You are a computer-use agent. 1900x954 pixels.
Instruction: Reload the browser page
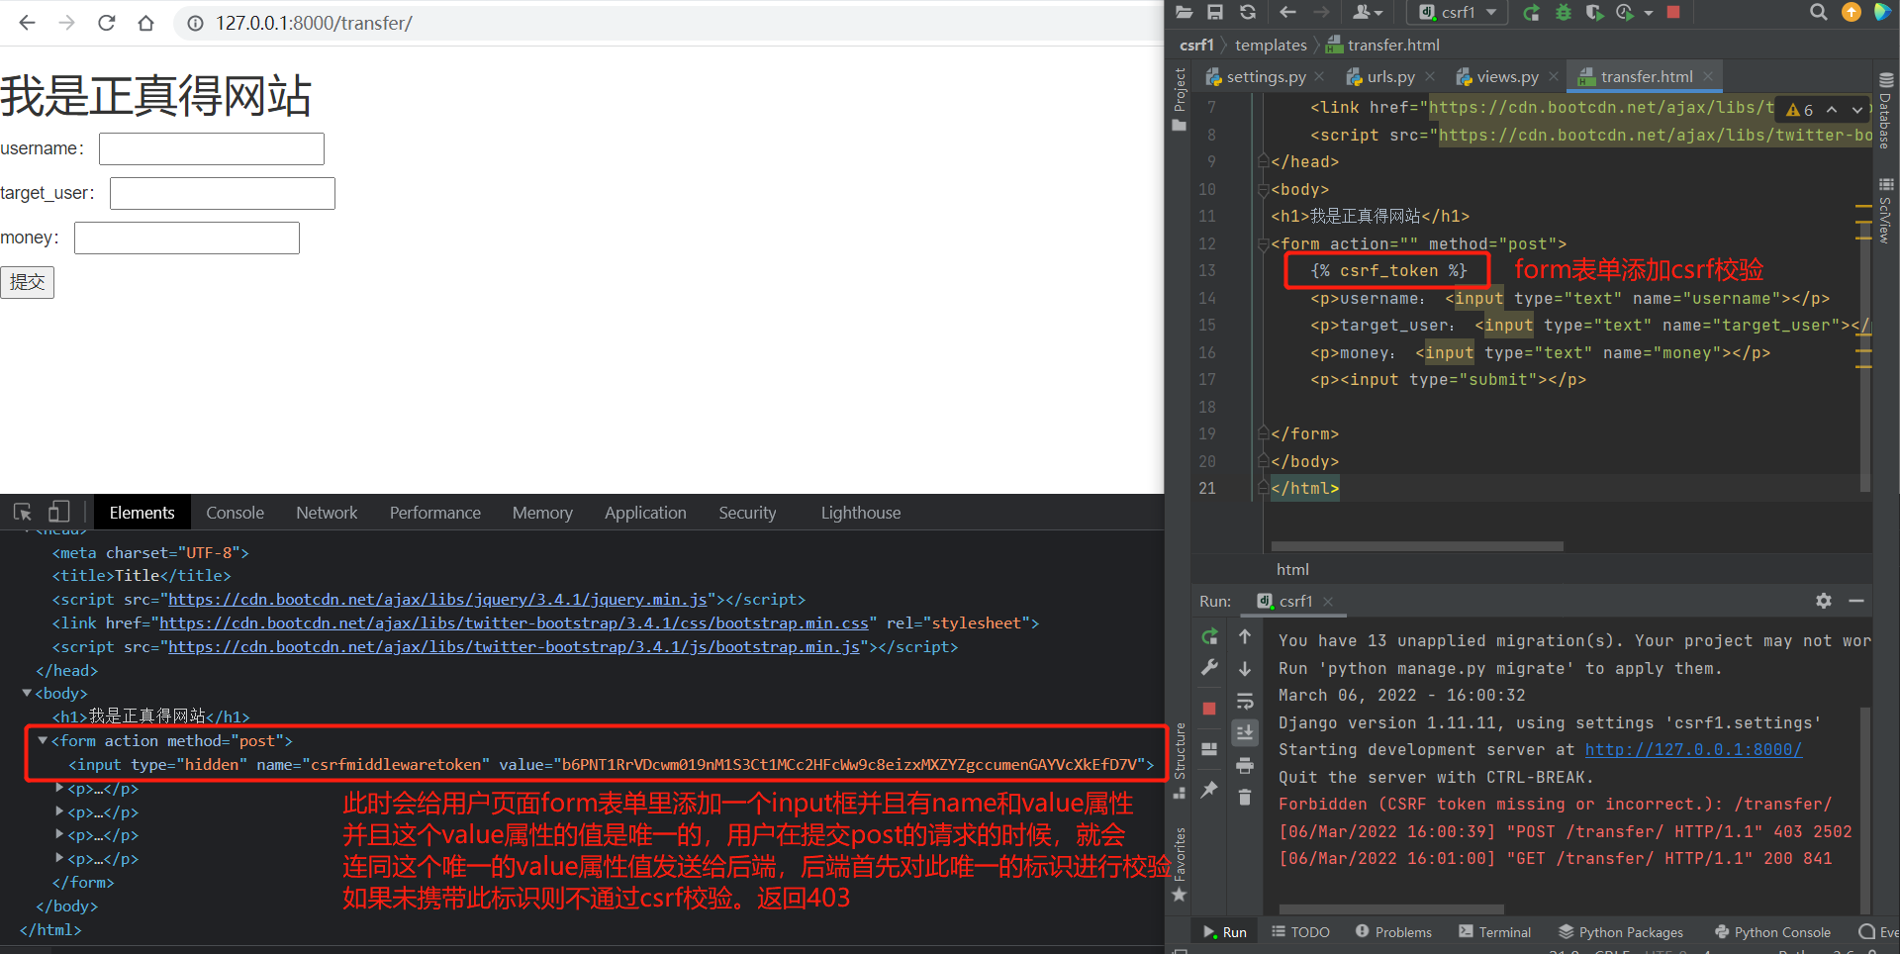[107, 23]
